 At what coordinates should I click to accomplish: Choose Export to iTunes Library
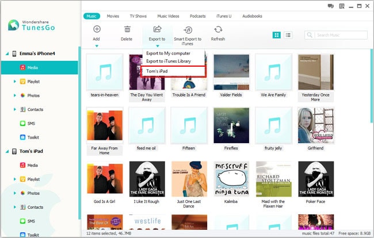(x=169, y=62)
